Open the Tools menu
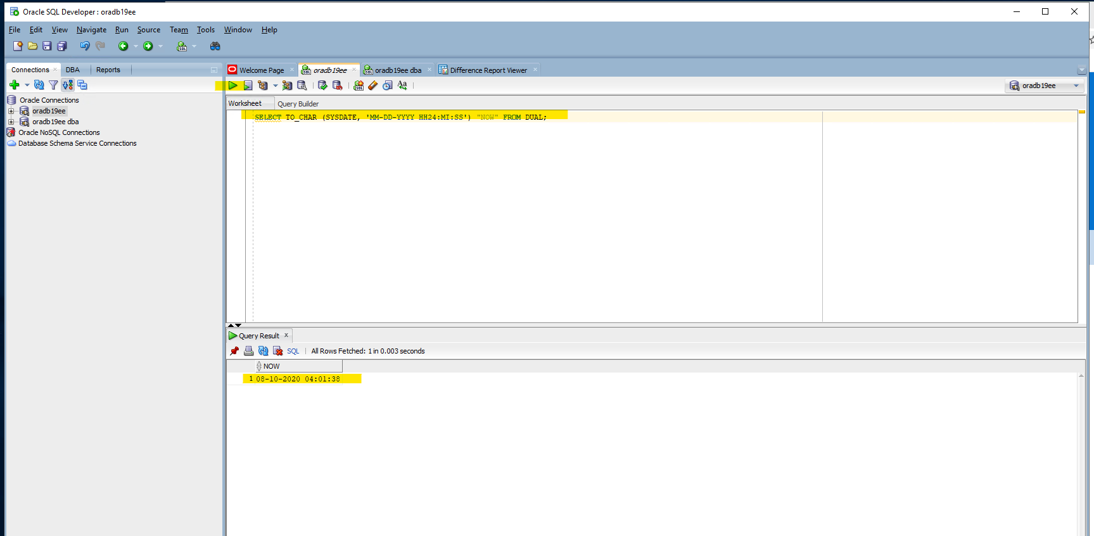Viewport: 1094px width, 536px height. pos(206,30)
